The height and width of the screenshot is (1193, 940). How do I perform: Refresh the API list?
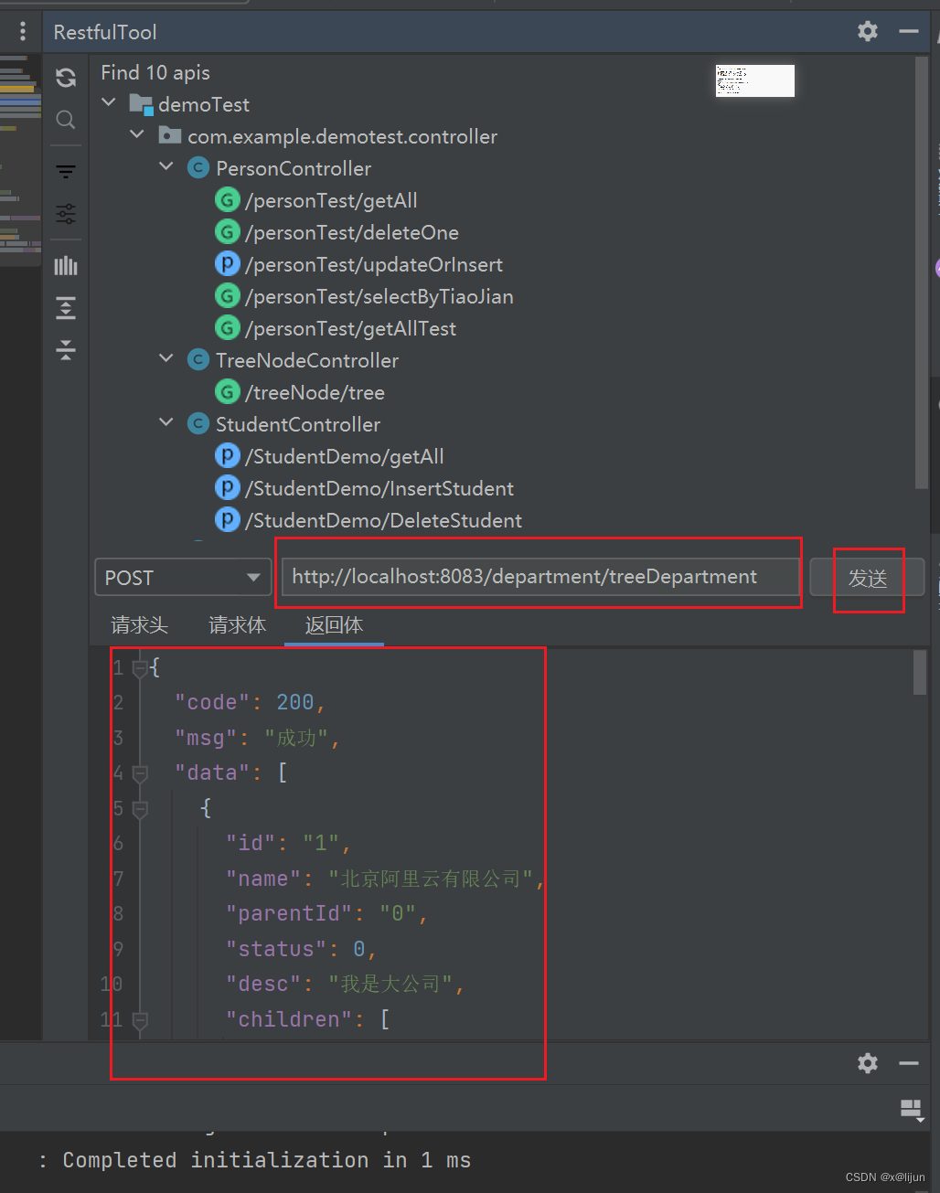point(65,78)
